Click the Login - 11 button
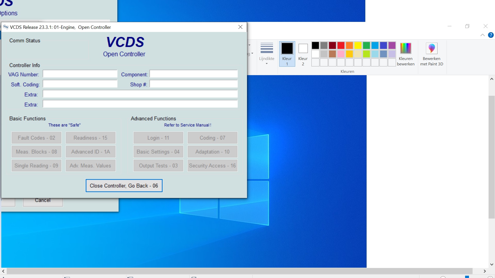 click(x=158, y=138)
